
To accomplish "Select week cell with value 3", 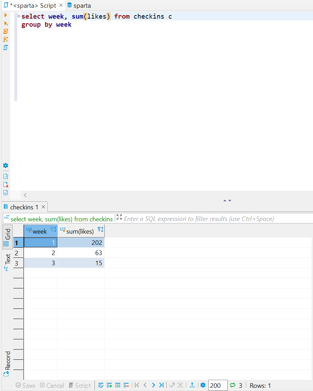I will [40, 263].
